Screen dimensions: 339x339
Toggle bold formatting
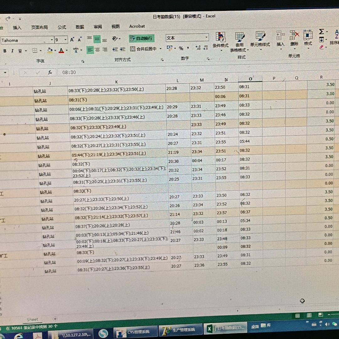tap(5, 51)
